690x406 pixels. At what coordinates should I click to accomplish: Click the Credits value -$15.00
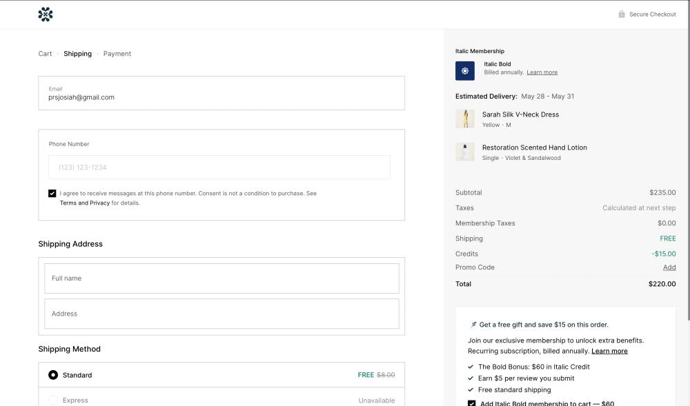[x=664, y=254]
